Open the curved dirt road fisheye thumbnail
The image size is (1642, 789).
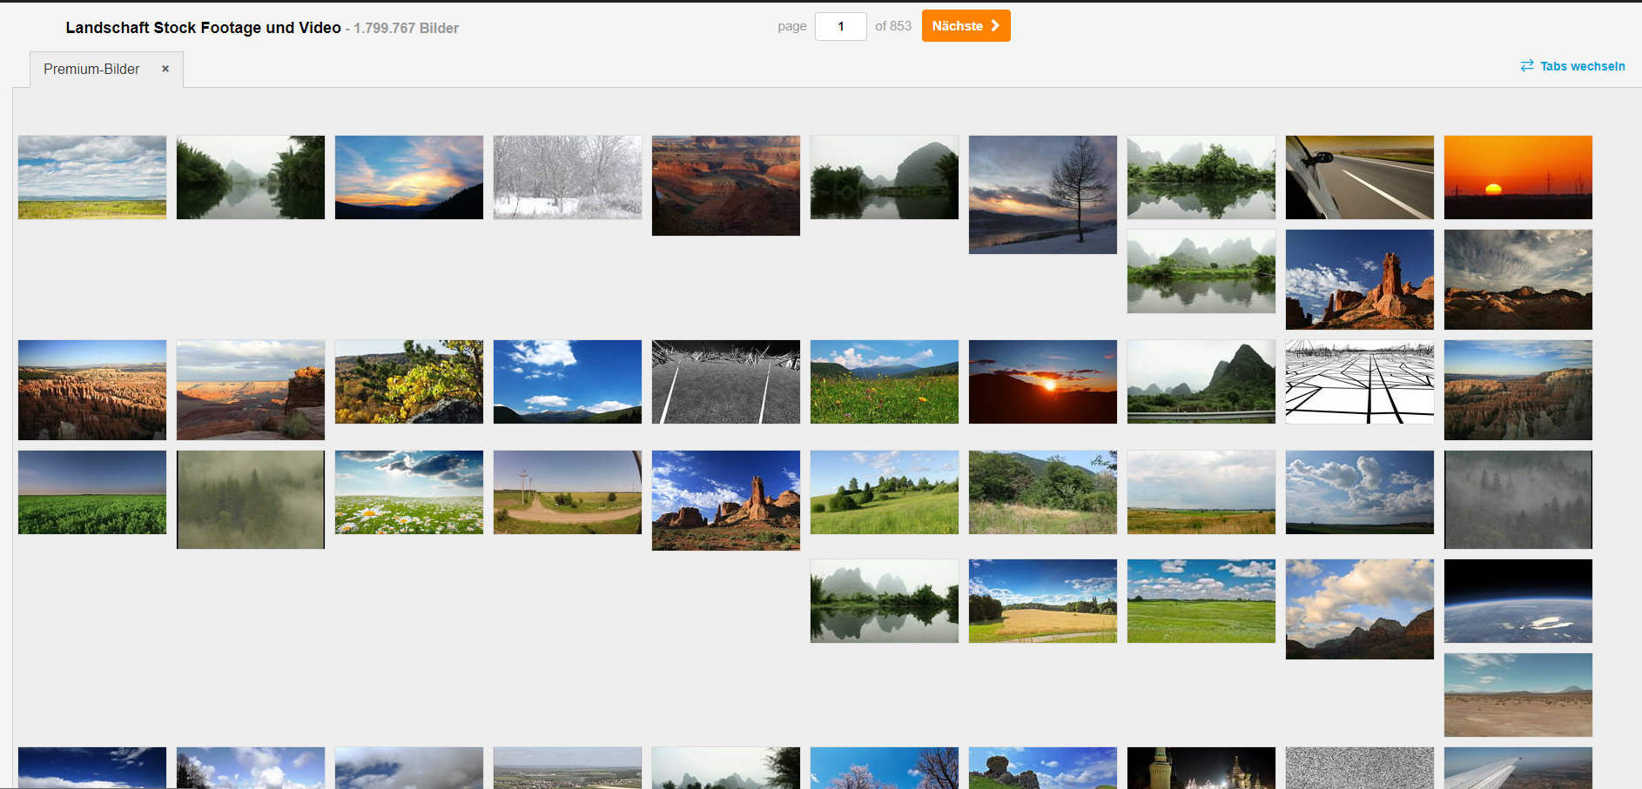pyautogui.click(x=568, y=492)
